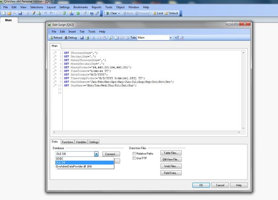Screen dimensions: 278x200
Task: Save script using Edit Script disk icon
Action: (x=82, y=38)
